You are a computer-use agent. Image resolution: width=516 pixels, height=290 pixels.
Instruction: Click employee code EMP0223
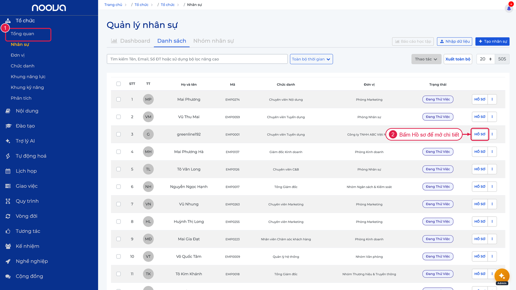233,239
